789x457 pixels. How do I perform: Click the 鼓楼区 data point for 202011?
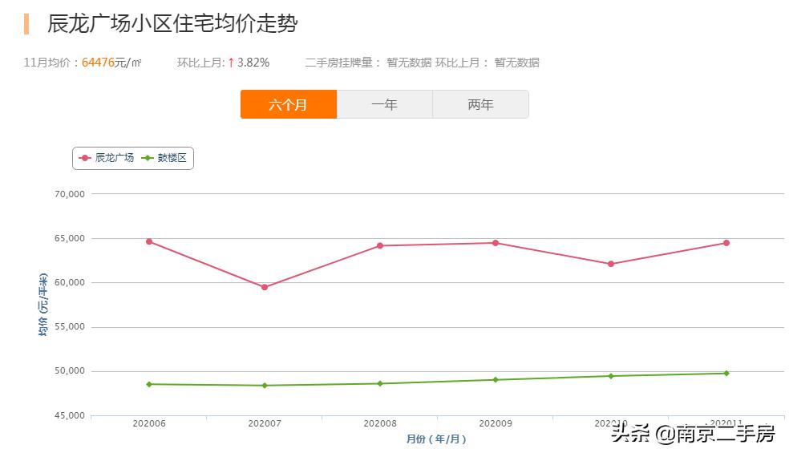point(726,374)
